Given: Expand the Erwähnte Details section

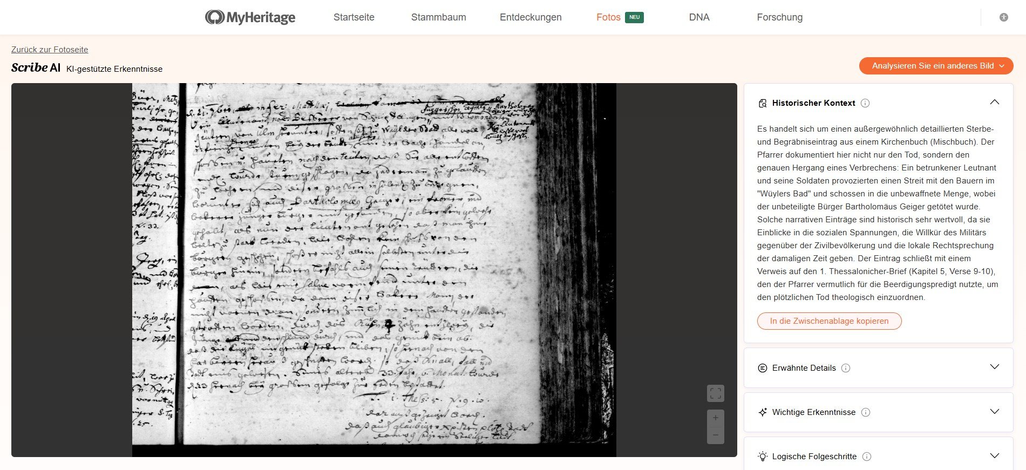Looking at the screenshot, I should (994, 367).
